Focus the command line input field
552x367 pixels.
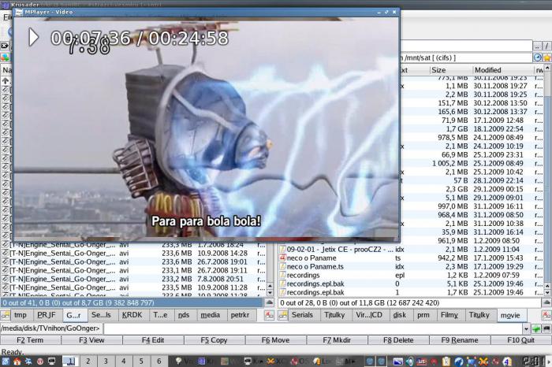[313, 329]
